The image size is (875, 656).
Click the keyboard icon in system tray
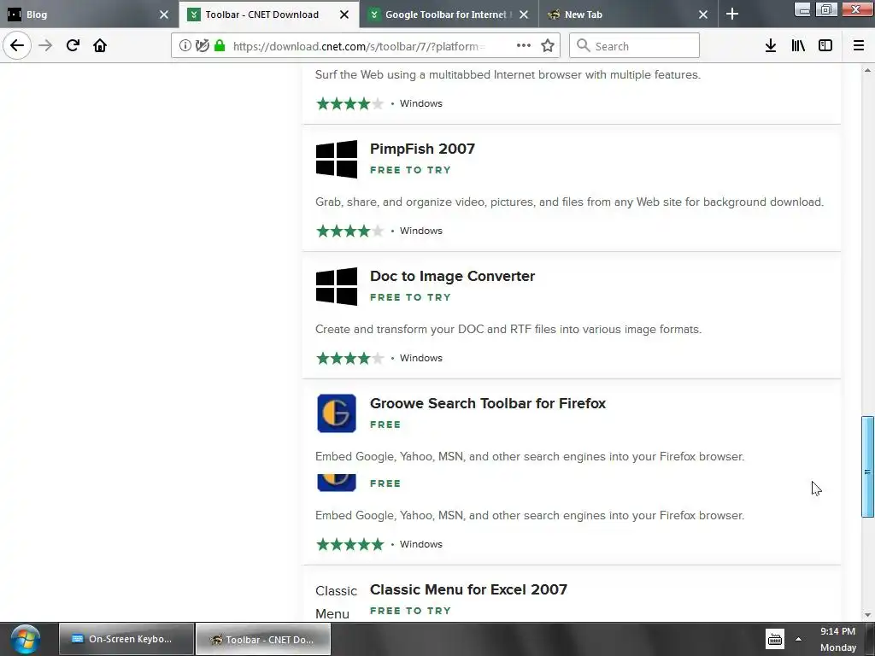pyautogui.click(x=774, y=639)
